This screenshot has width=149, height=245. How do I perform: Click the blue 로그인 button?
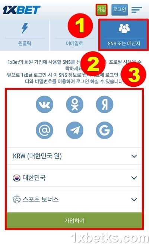pos(120,10)
